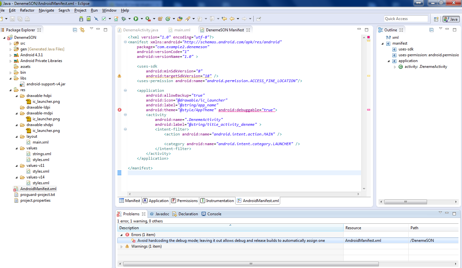The height and width of the screenshot is (268, 462).
Task: Open the Problems view menu triangle
Action: click(x=440, y=213)
